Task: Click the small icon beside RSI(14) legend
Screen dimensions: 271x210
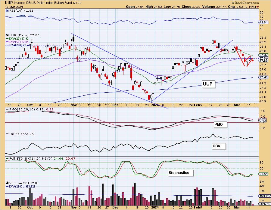Action: (7, 11)
